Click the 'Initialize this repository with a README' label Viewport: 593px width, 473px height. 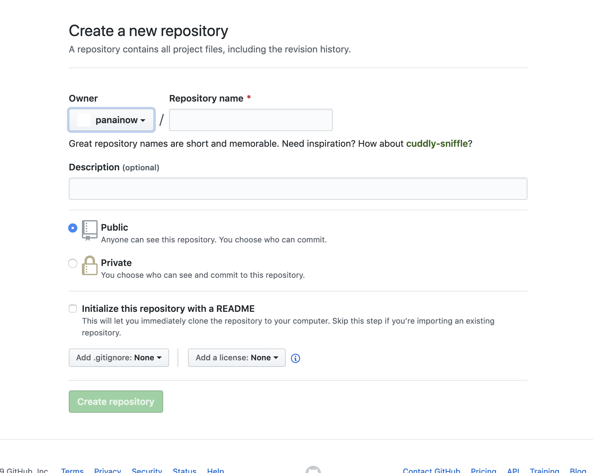[168, 309]
